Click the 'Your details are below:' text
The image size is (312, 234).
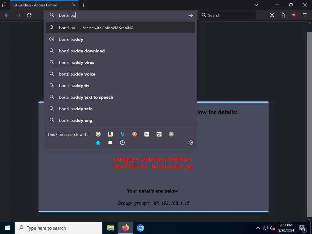pyautogui.click(x=153, y=191)
